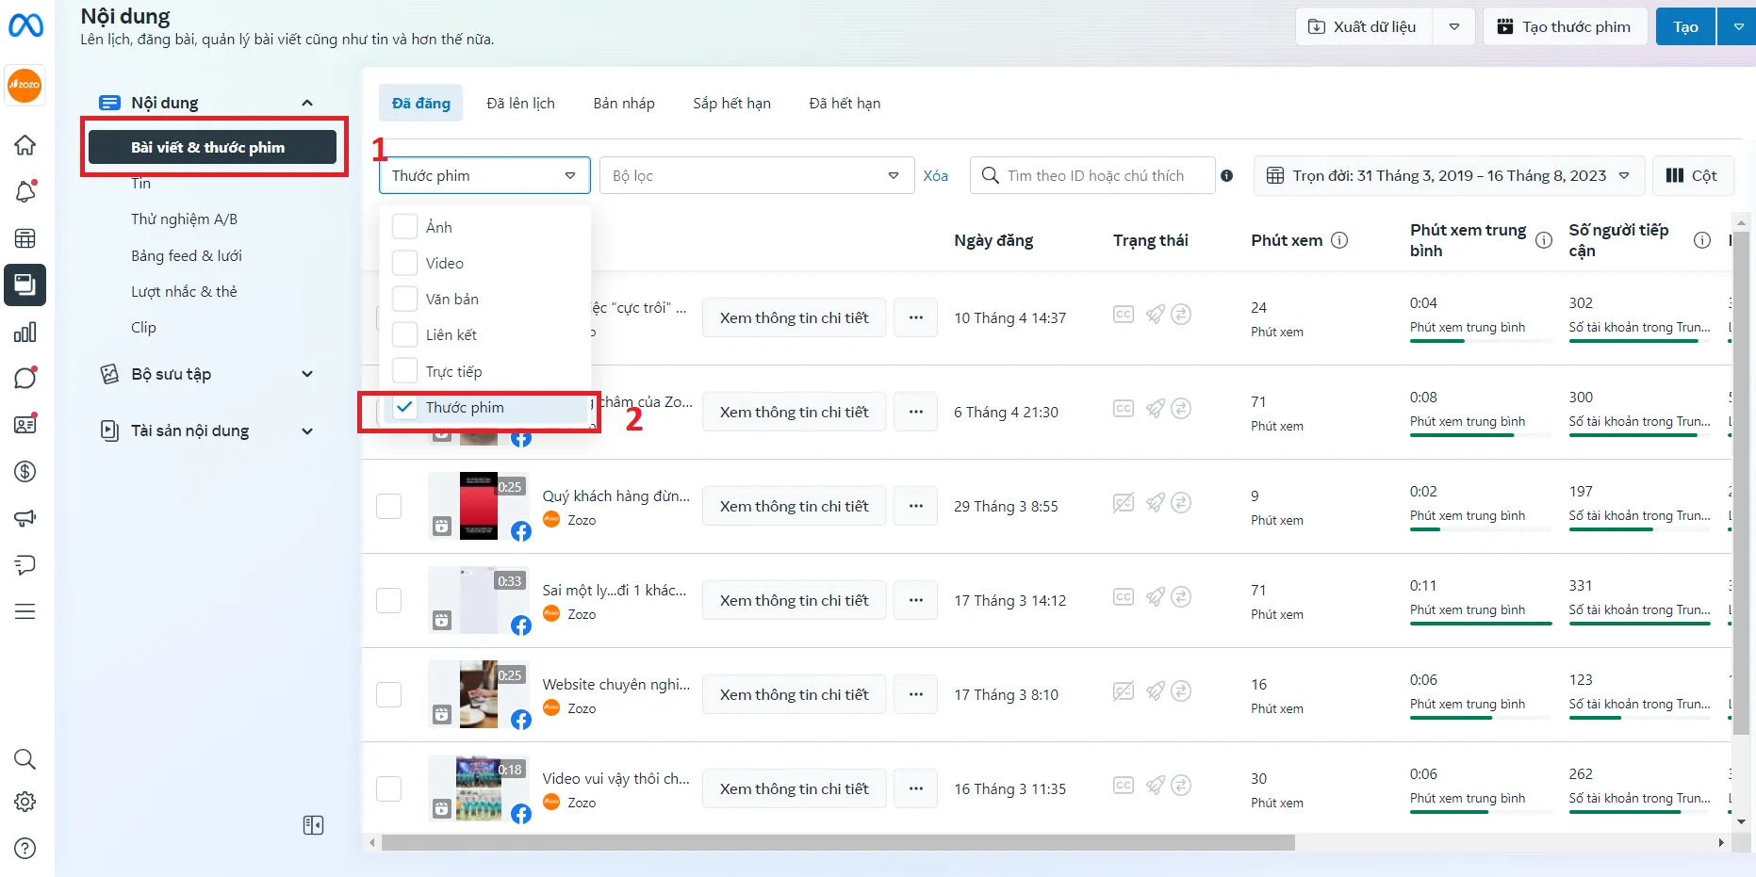The image size is (1756, 877).
Task: Open the Monetization dollar icon
Action: pos(25,471)
